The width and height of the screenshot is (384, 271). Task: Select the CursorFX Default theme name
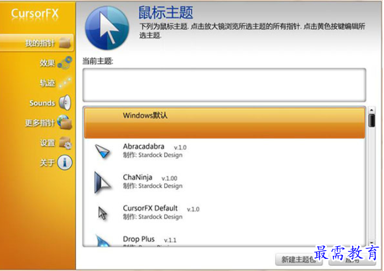tap(150, 208)
